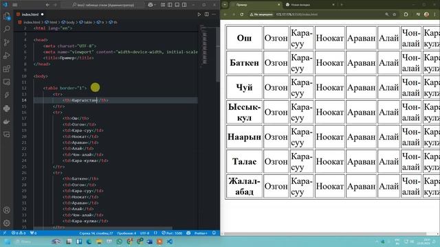Click the zoom magnifier icon in address bar
440x247 pixels.
(386, 14)
